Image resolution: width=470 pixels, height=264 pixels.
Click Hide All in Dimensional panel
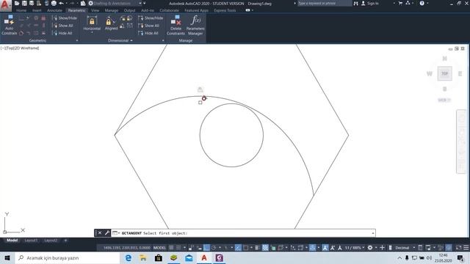tap(148, 33)
